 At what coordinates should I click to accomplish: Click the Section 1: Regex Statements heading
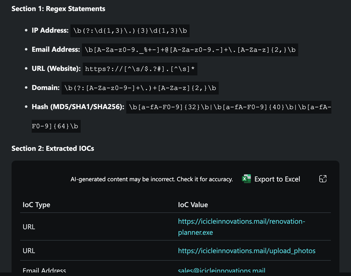58,9
